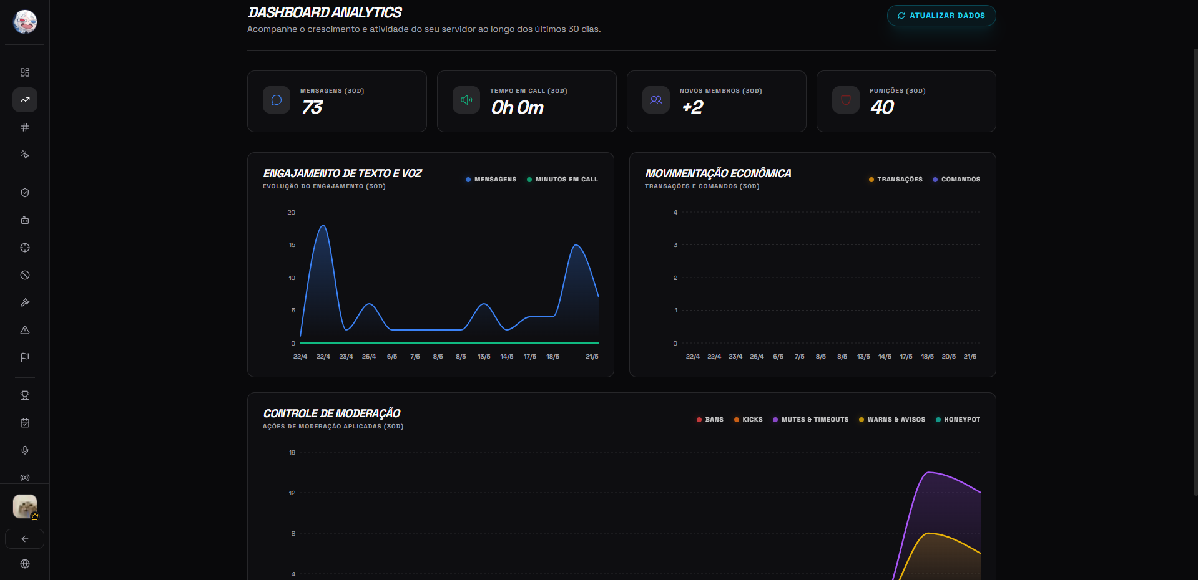Click the people icon in Novos Membros card
1198x580 pixels.
[656, 100]
